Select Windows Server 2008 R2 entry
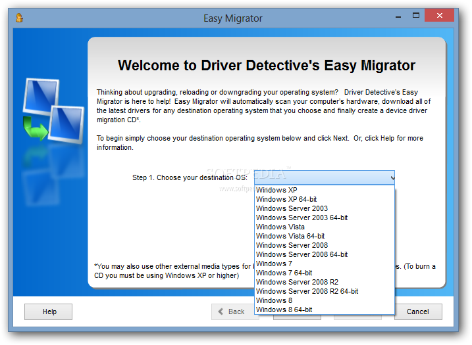The height and width of the screenshot is (345, 472). pyautogui.click(x=324, y=282)
